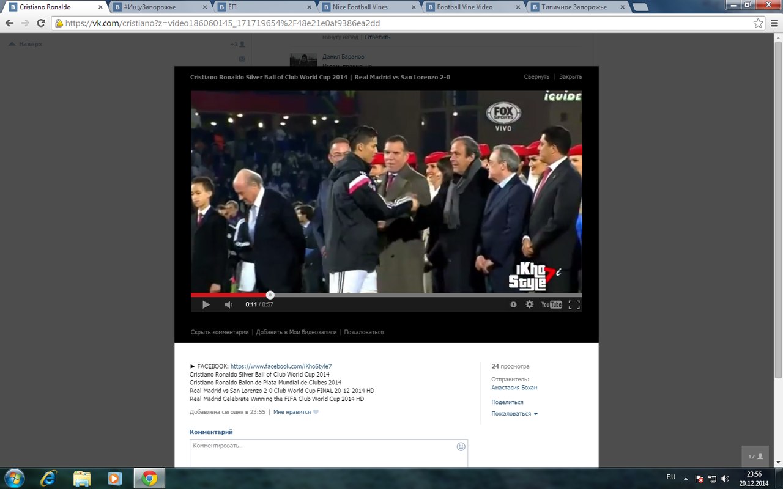Image resolution: width=783 pixels, height=489 pixels.
Task: Enter fullscreen mode in the video player
Action: point(574,304)
